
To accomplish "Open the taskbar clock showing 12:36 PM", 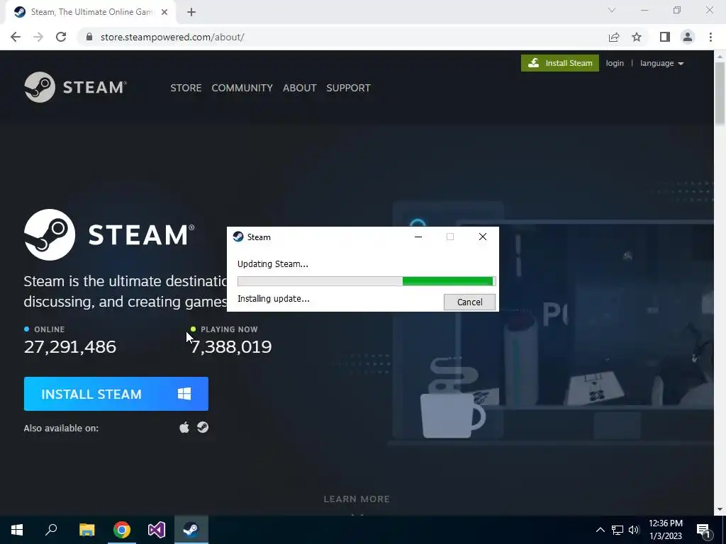I will [665, 530].
